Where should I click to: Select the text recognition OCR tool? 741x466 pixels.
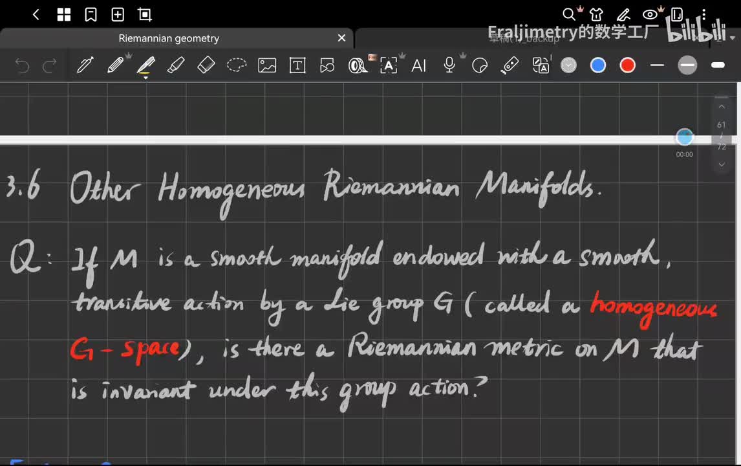(x=389, y=65)
